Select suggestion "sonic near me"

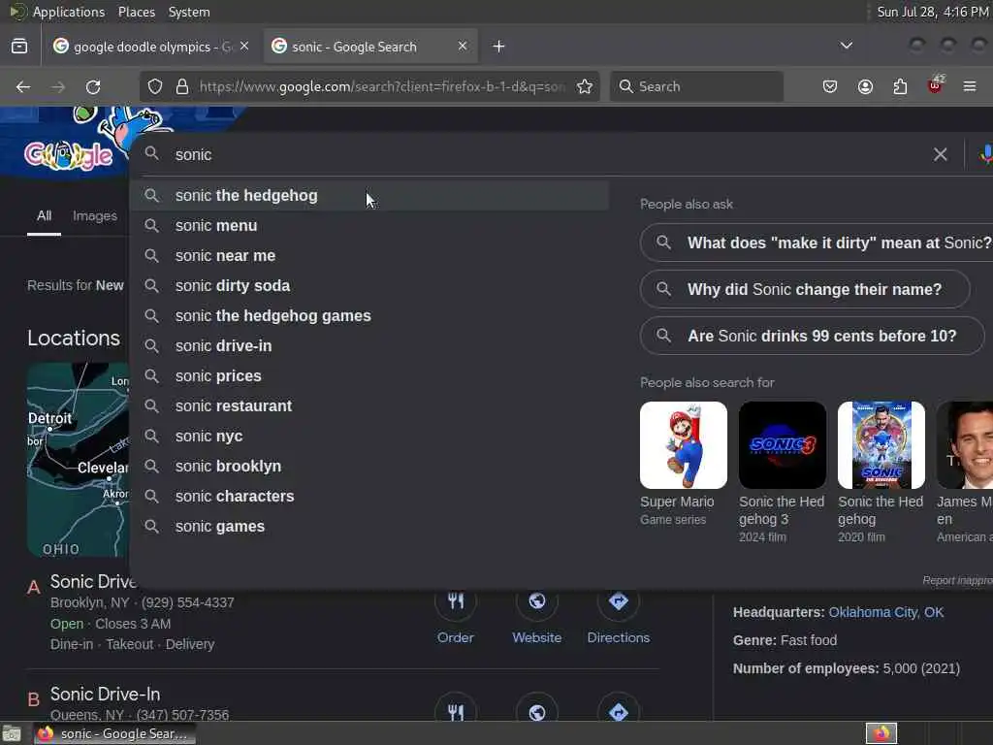(369, 255)
